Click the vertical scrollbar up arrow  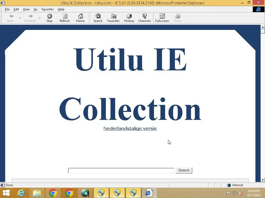[263, 27]
